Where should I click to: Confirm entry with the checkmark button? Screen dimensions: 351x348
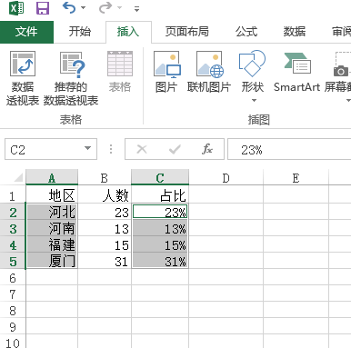point(175,149)
